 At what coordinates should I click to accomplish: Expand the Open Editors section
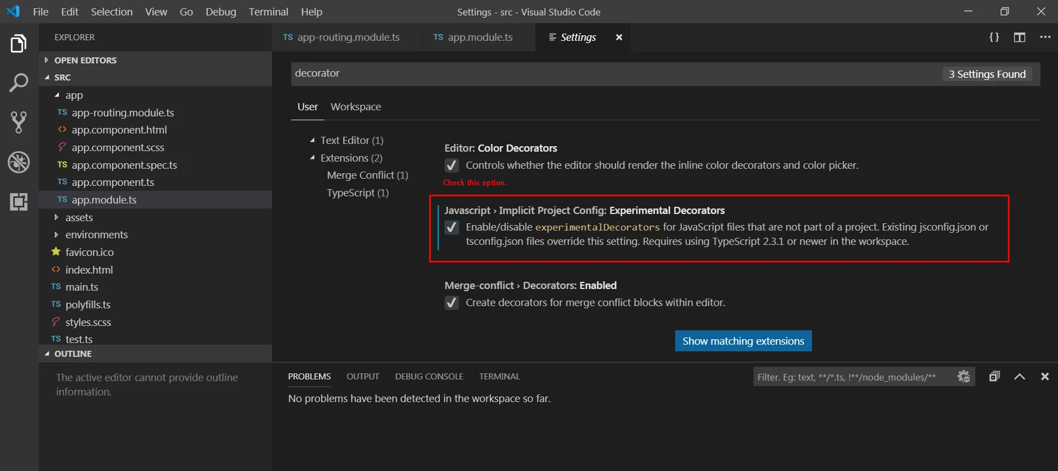(x=86, y=60)
